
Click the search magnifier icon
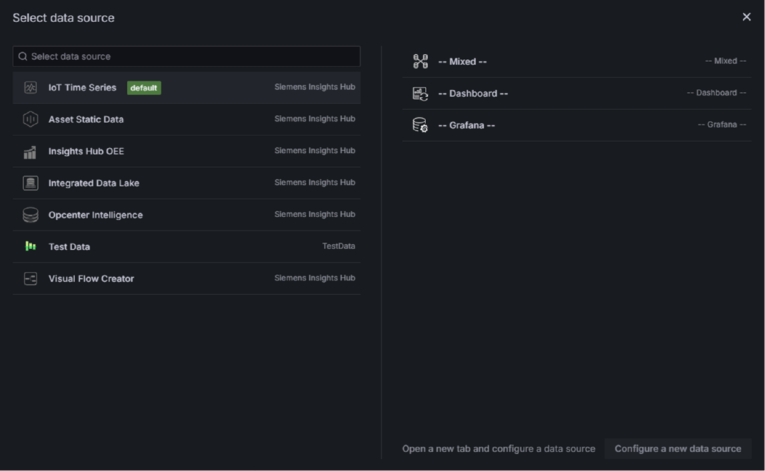click(x=22, y=56)
